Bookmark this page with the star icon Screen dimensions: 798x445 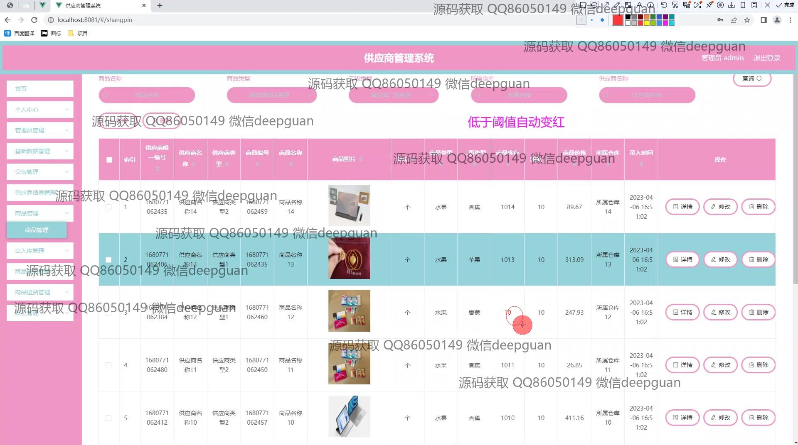pos(747,20)
